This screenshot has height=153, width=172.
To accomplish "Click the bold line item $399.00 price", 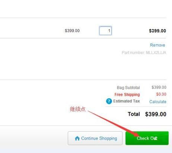I will (157, 31).
